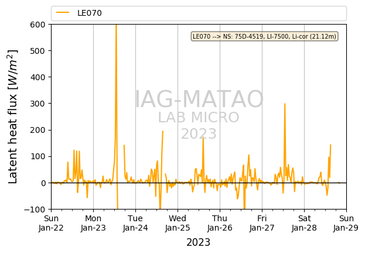365x254 pixels.
Task: Click the 300 W/m² peak on Friday Jan-27
Action: [x=285, y=104]
